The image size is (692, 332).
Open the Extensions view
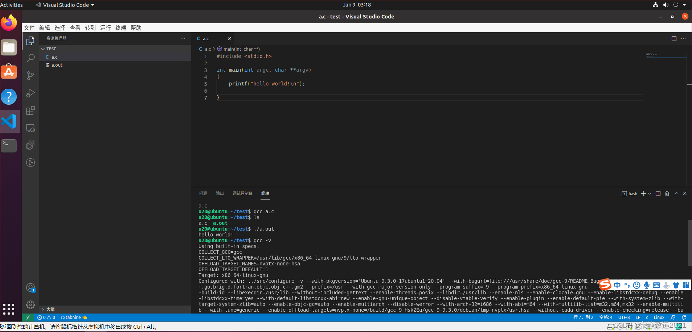[x=30, y=110]
